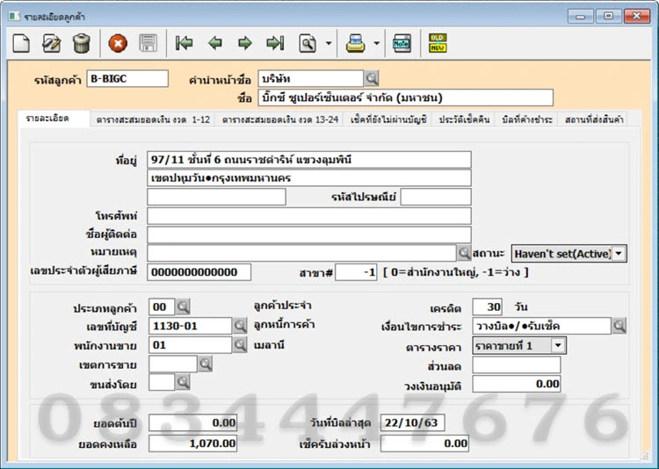Print with the printer icon
Screen dimensions: 659x469
tap(356, 43)
